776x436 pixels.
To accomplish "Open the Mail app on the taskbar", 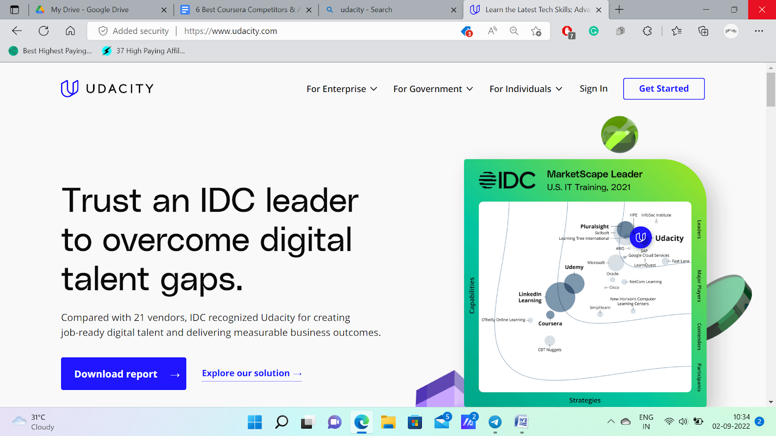I will pos(442,421).
